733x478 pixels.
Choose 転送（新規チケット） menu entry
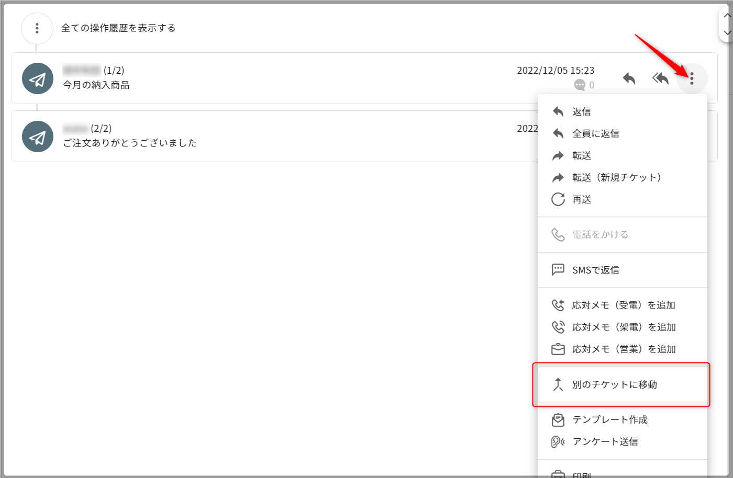[616, 177]
